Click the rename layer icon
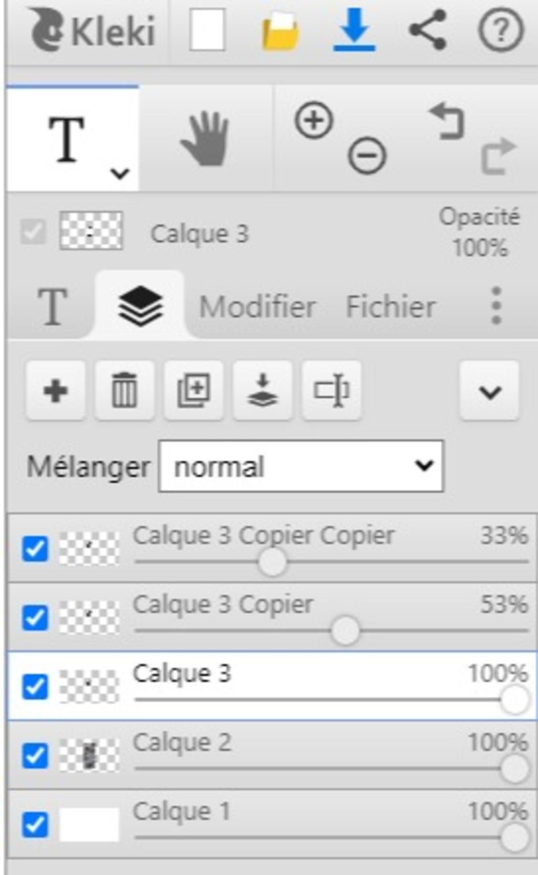Viewport: 538px width, 875px height. pyautogui.click(x=332, y=391)
